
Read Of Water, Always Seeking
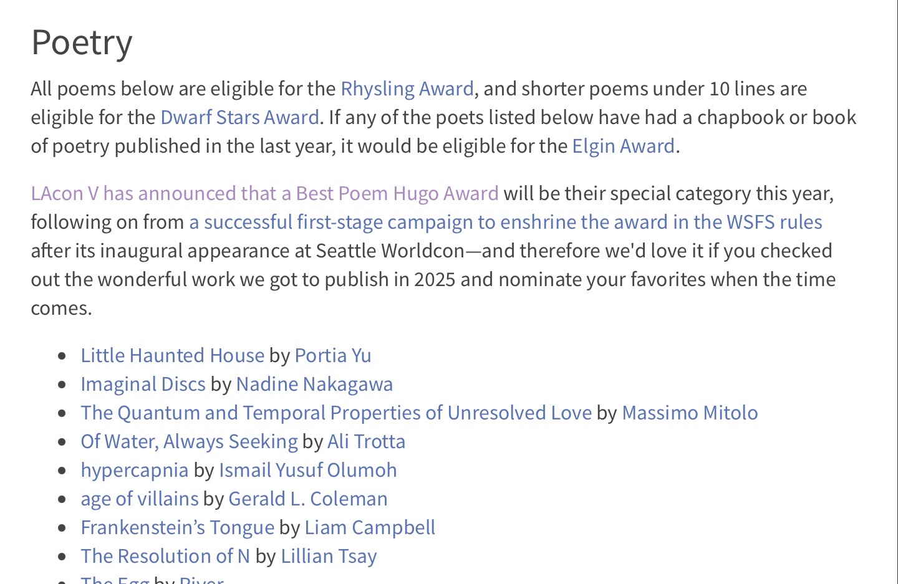pos(189,442)
